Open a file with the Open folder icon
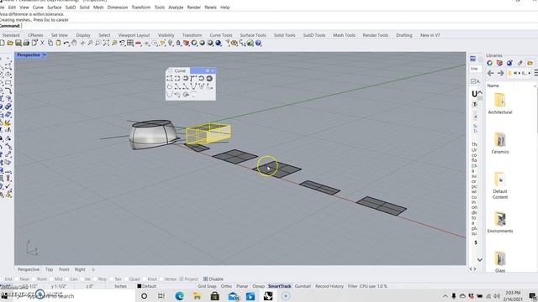 point(10,43)
